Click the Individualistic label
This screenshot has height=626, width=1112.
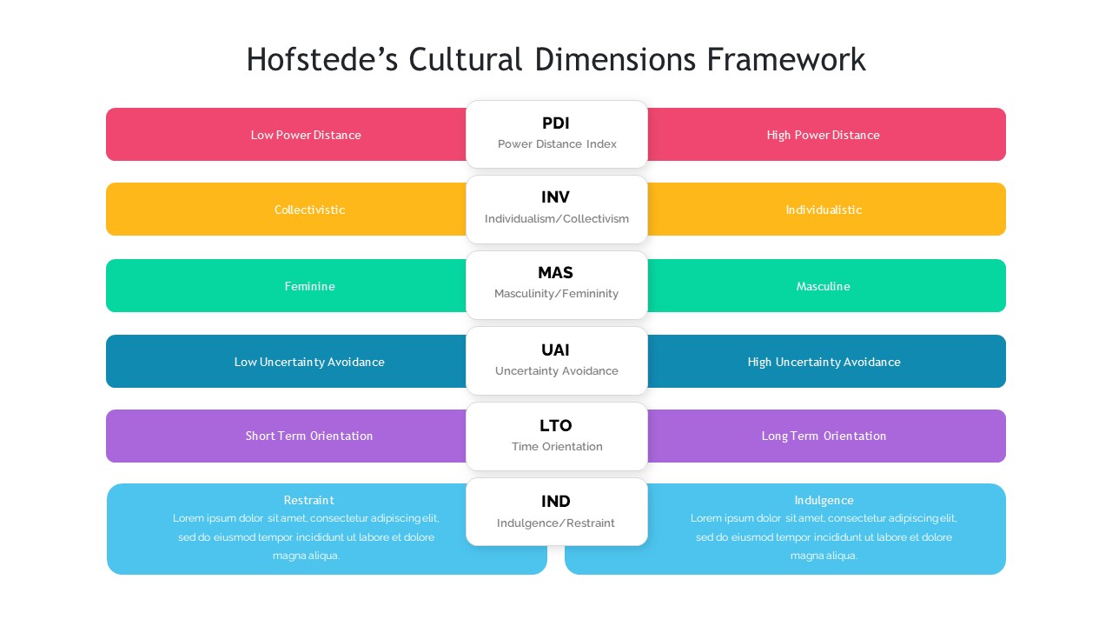point(824,210)
